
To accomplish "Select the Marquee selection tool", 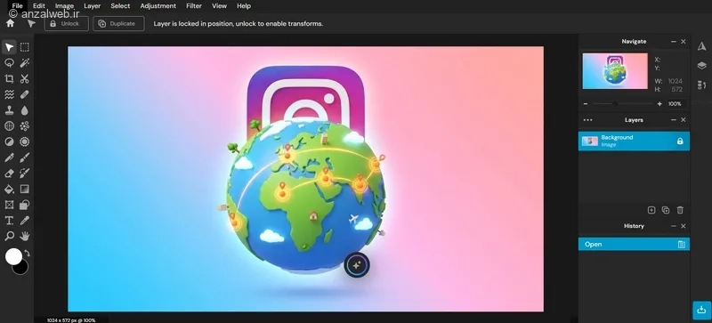I will pos(25,47).
